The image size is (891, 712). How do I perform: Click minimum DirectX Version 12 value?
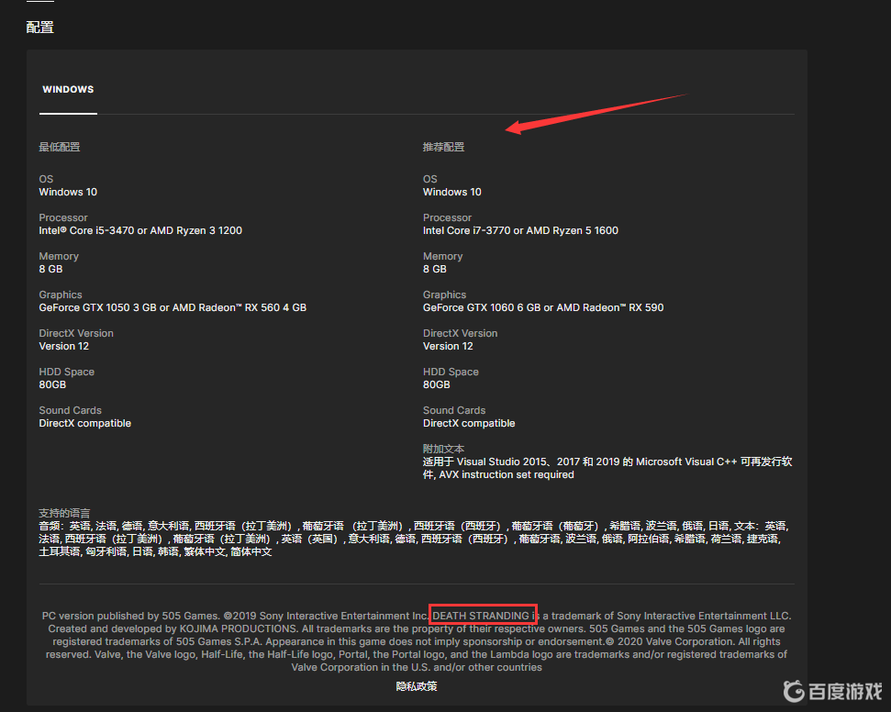pyautogui.click(x=63, y=346)
